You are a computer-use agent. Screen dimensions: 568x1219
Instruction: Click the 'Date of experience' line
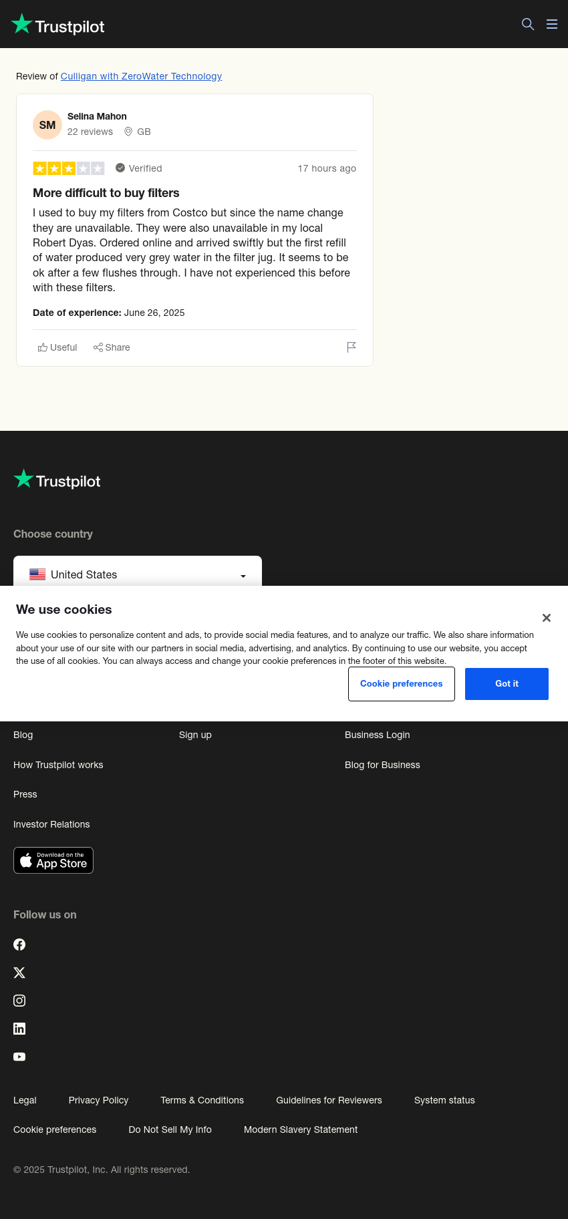109,313
